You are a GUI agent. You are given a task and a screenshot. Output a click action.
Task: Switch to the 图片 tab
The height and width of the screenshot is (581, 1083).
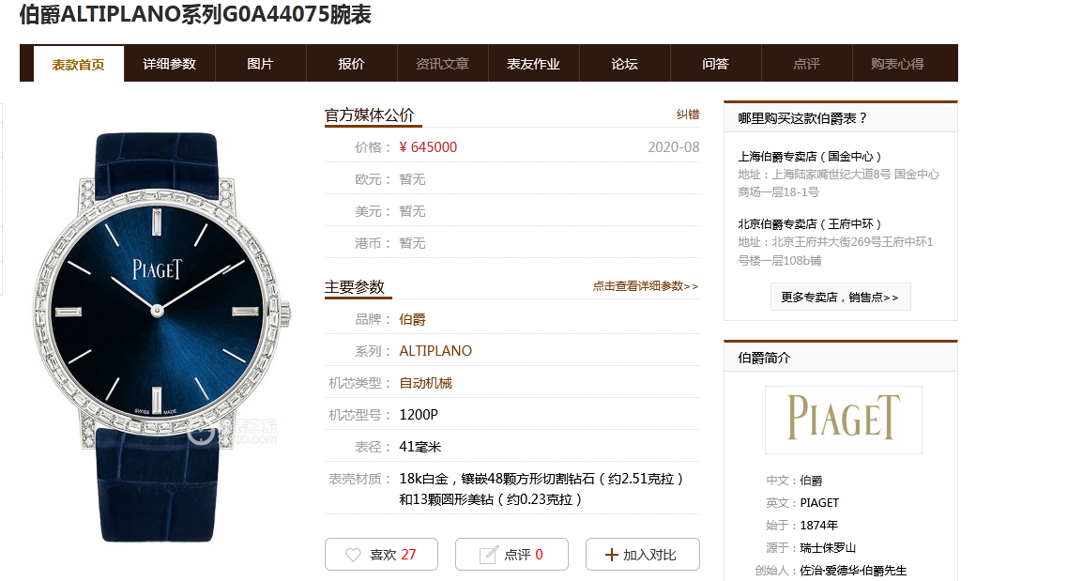click(260, 64)
